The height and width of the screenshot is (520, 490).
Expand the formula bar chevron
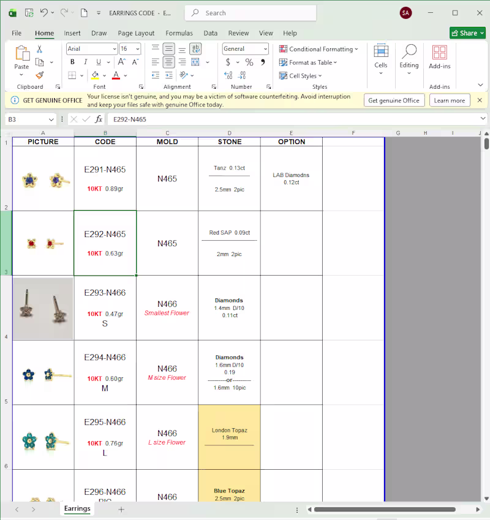(x=483, y=118)
